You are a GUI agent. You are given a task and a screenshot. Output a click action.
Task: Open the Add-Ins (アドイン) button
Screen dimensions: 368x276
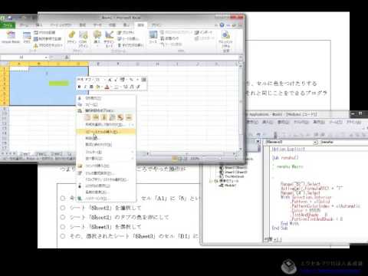(x=72, y=38)
